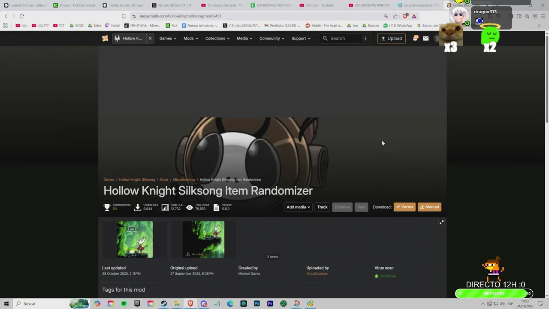Viewport: 549px width, 309px height.
Task: Click the Upload button
Action: pyautogui.click(x=391, y=38)
